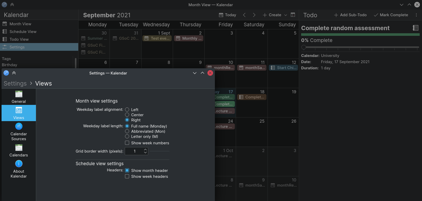
Task: Filter by Birthday tag
Action: click(x=10, y=65)
